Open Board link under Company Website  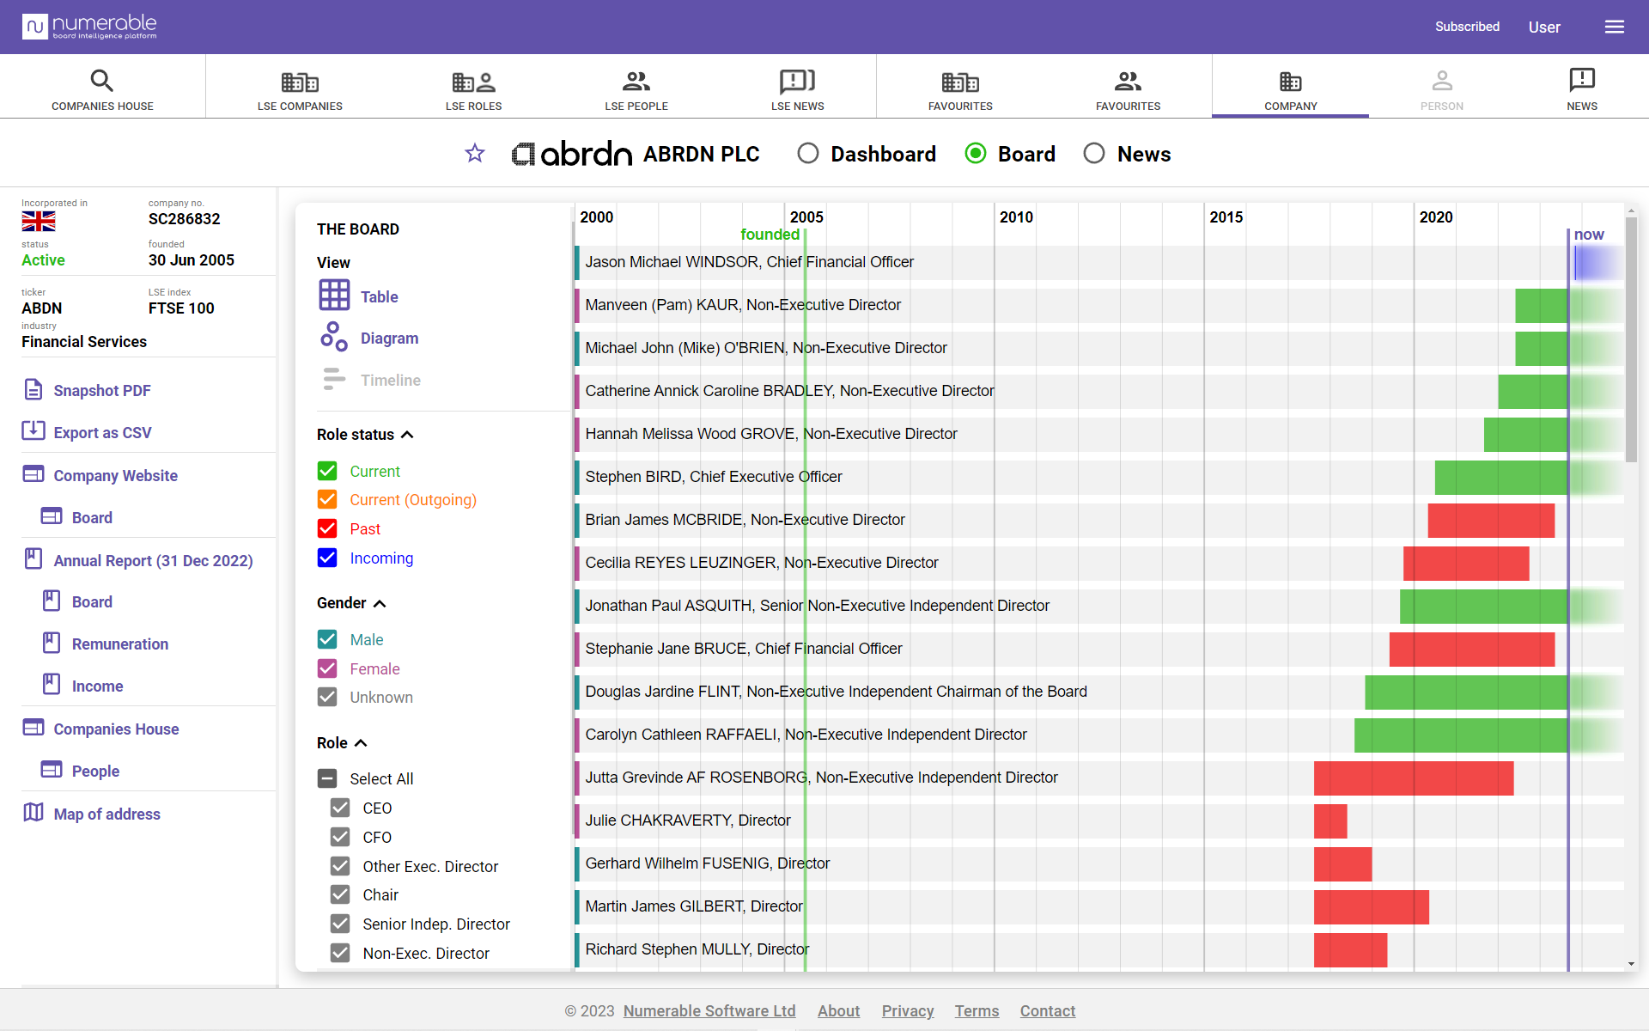(92, 517)
